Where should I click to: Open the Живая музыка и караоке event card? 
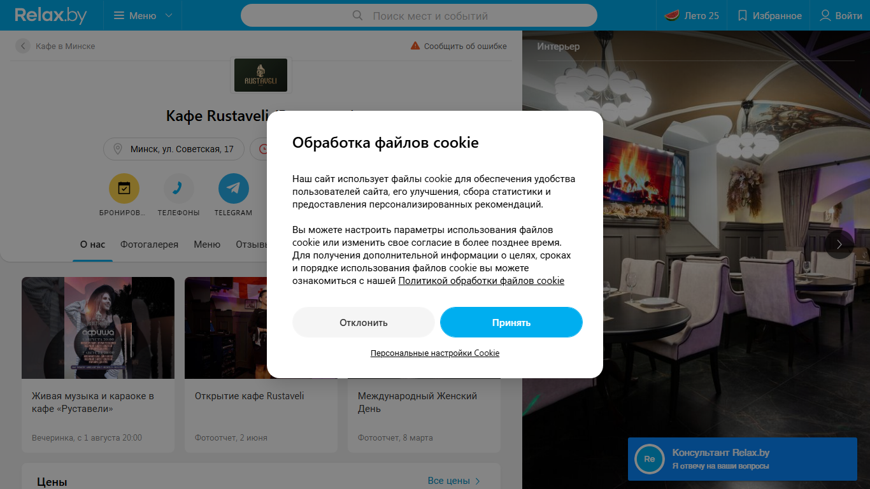pyautogui.click(x=98, y=364)
